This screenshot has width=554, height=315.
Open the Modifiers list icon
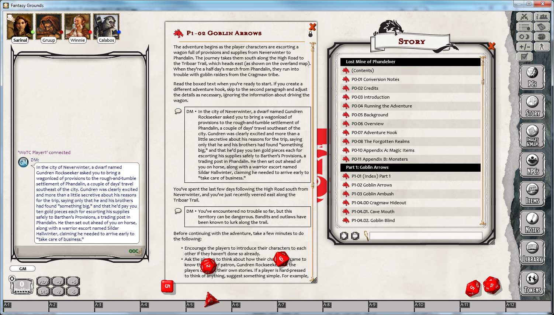pos(524,27)
